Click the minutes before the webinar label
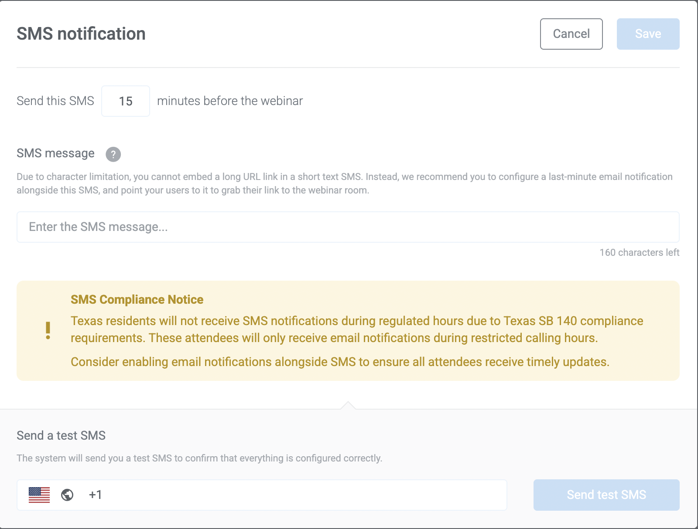698x529 pixels. (230, 101)
